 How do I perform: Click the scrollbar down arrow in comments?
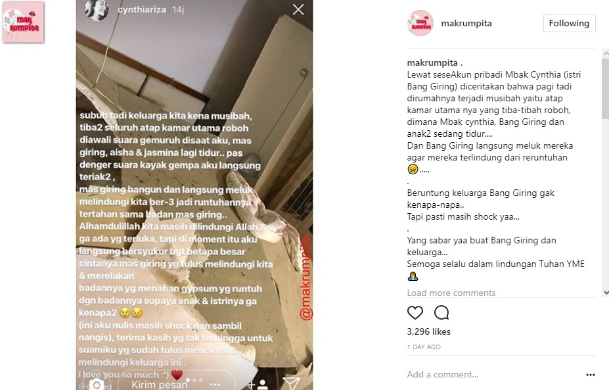tap(606, 293)
